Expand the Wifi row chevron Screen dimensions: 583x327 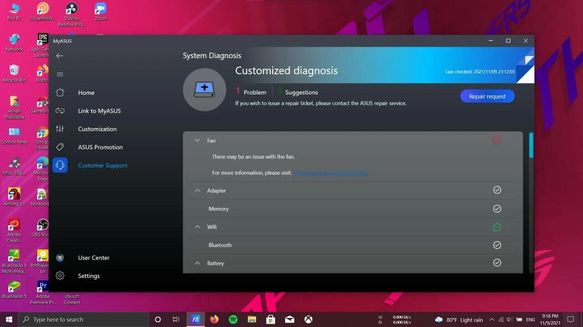pos(197,227)
